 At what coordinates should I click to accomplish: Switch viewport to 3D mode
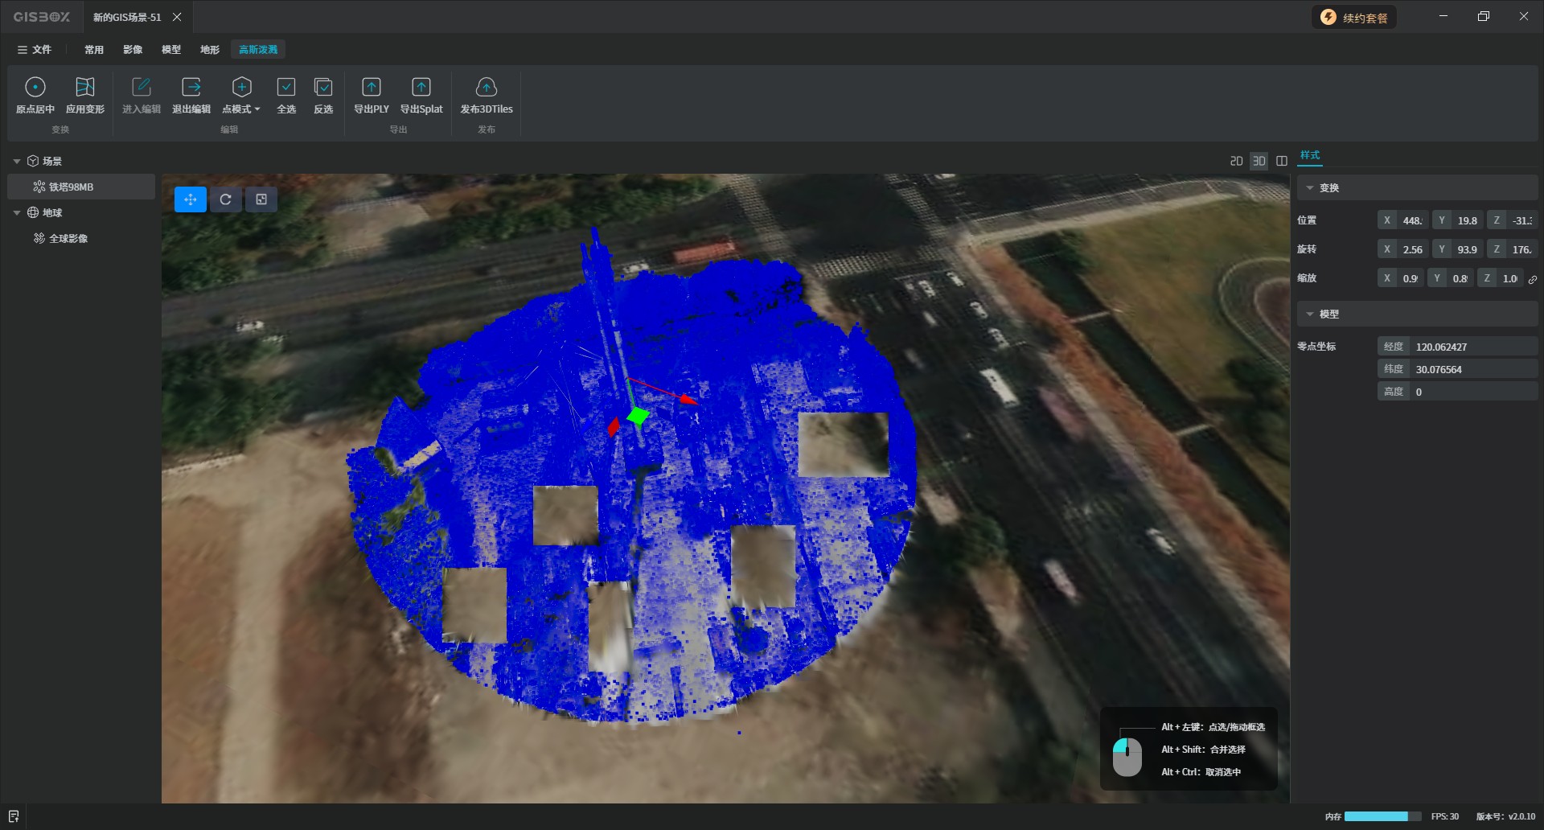tap(1259, 161)
